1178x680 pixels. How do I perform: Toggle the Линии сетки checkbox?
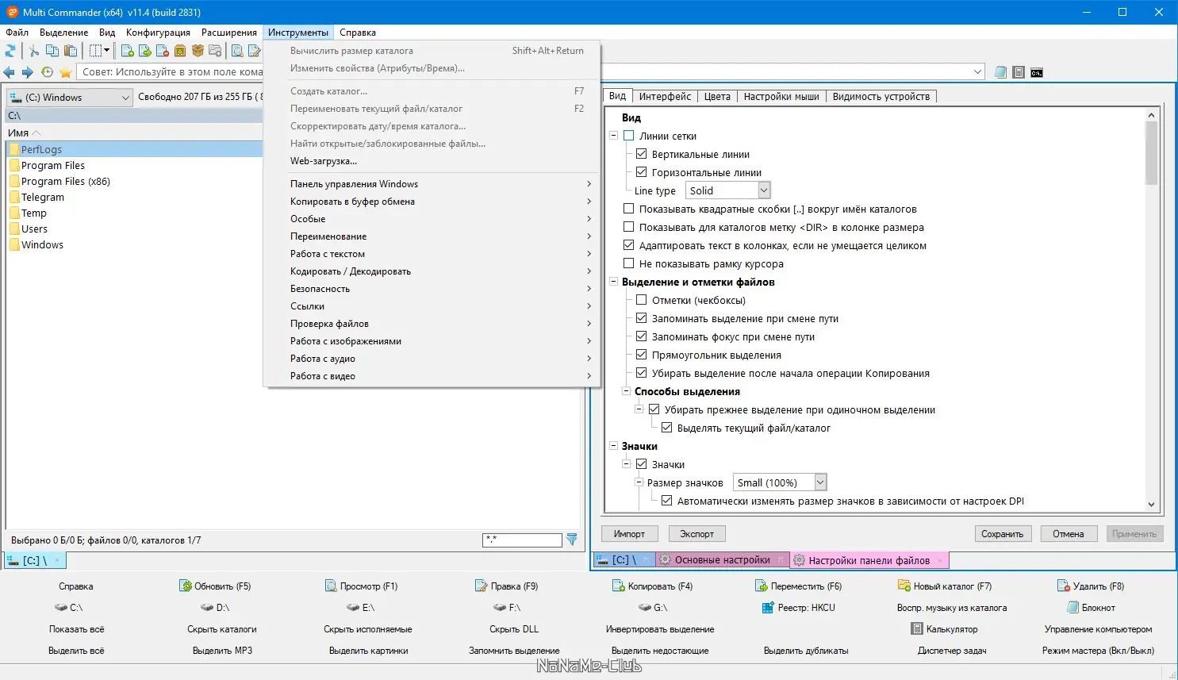pyautogui.click(x=629, y=136)
